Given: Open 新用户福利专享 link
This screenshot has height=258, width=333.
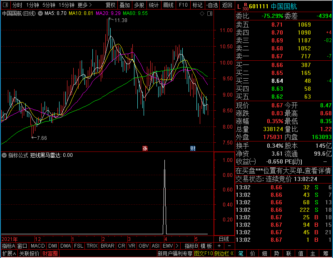Looking at the screenshot, I should [x=175, y=253].
